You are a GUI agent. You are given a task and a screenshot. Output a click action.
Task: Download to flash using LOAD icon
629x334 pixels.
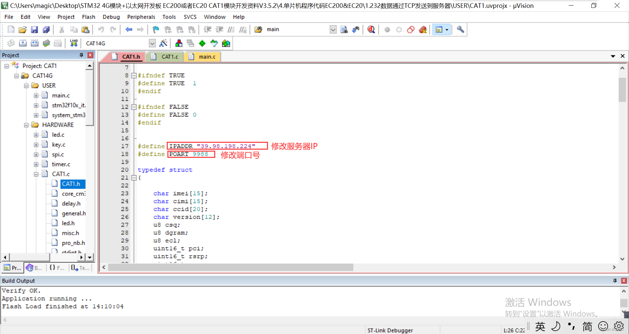click(x=74, y=43)
